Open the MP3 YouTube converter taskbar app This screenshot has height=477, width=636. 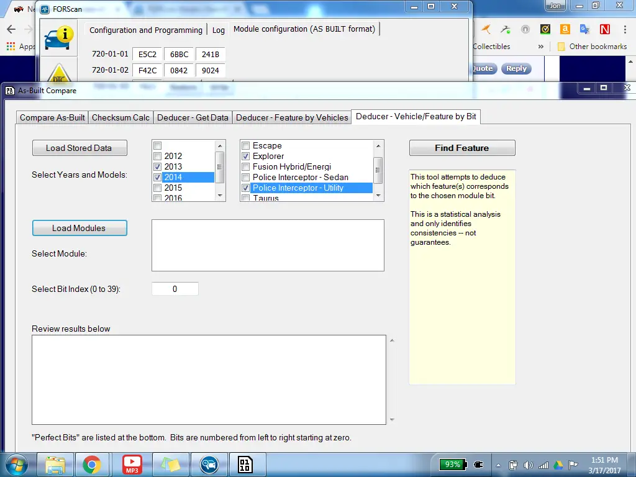tap(132, 465)
